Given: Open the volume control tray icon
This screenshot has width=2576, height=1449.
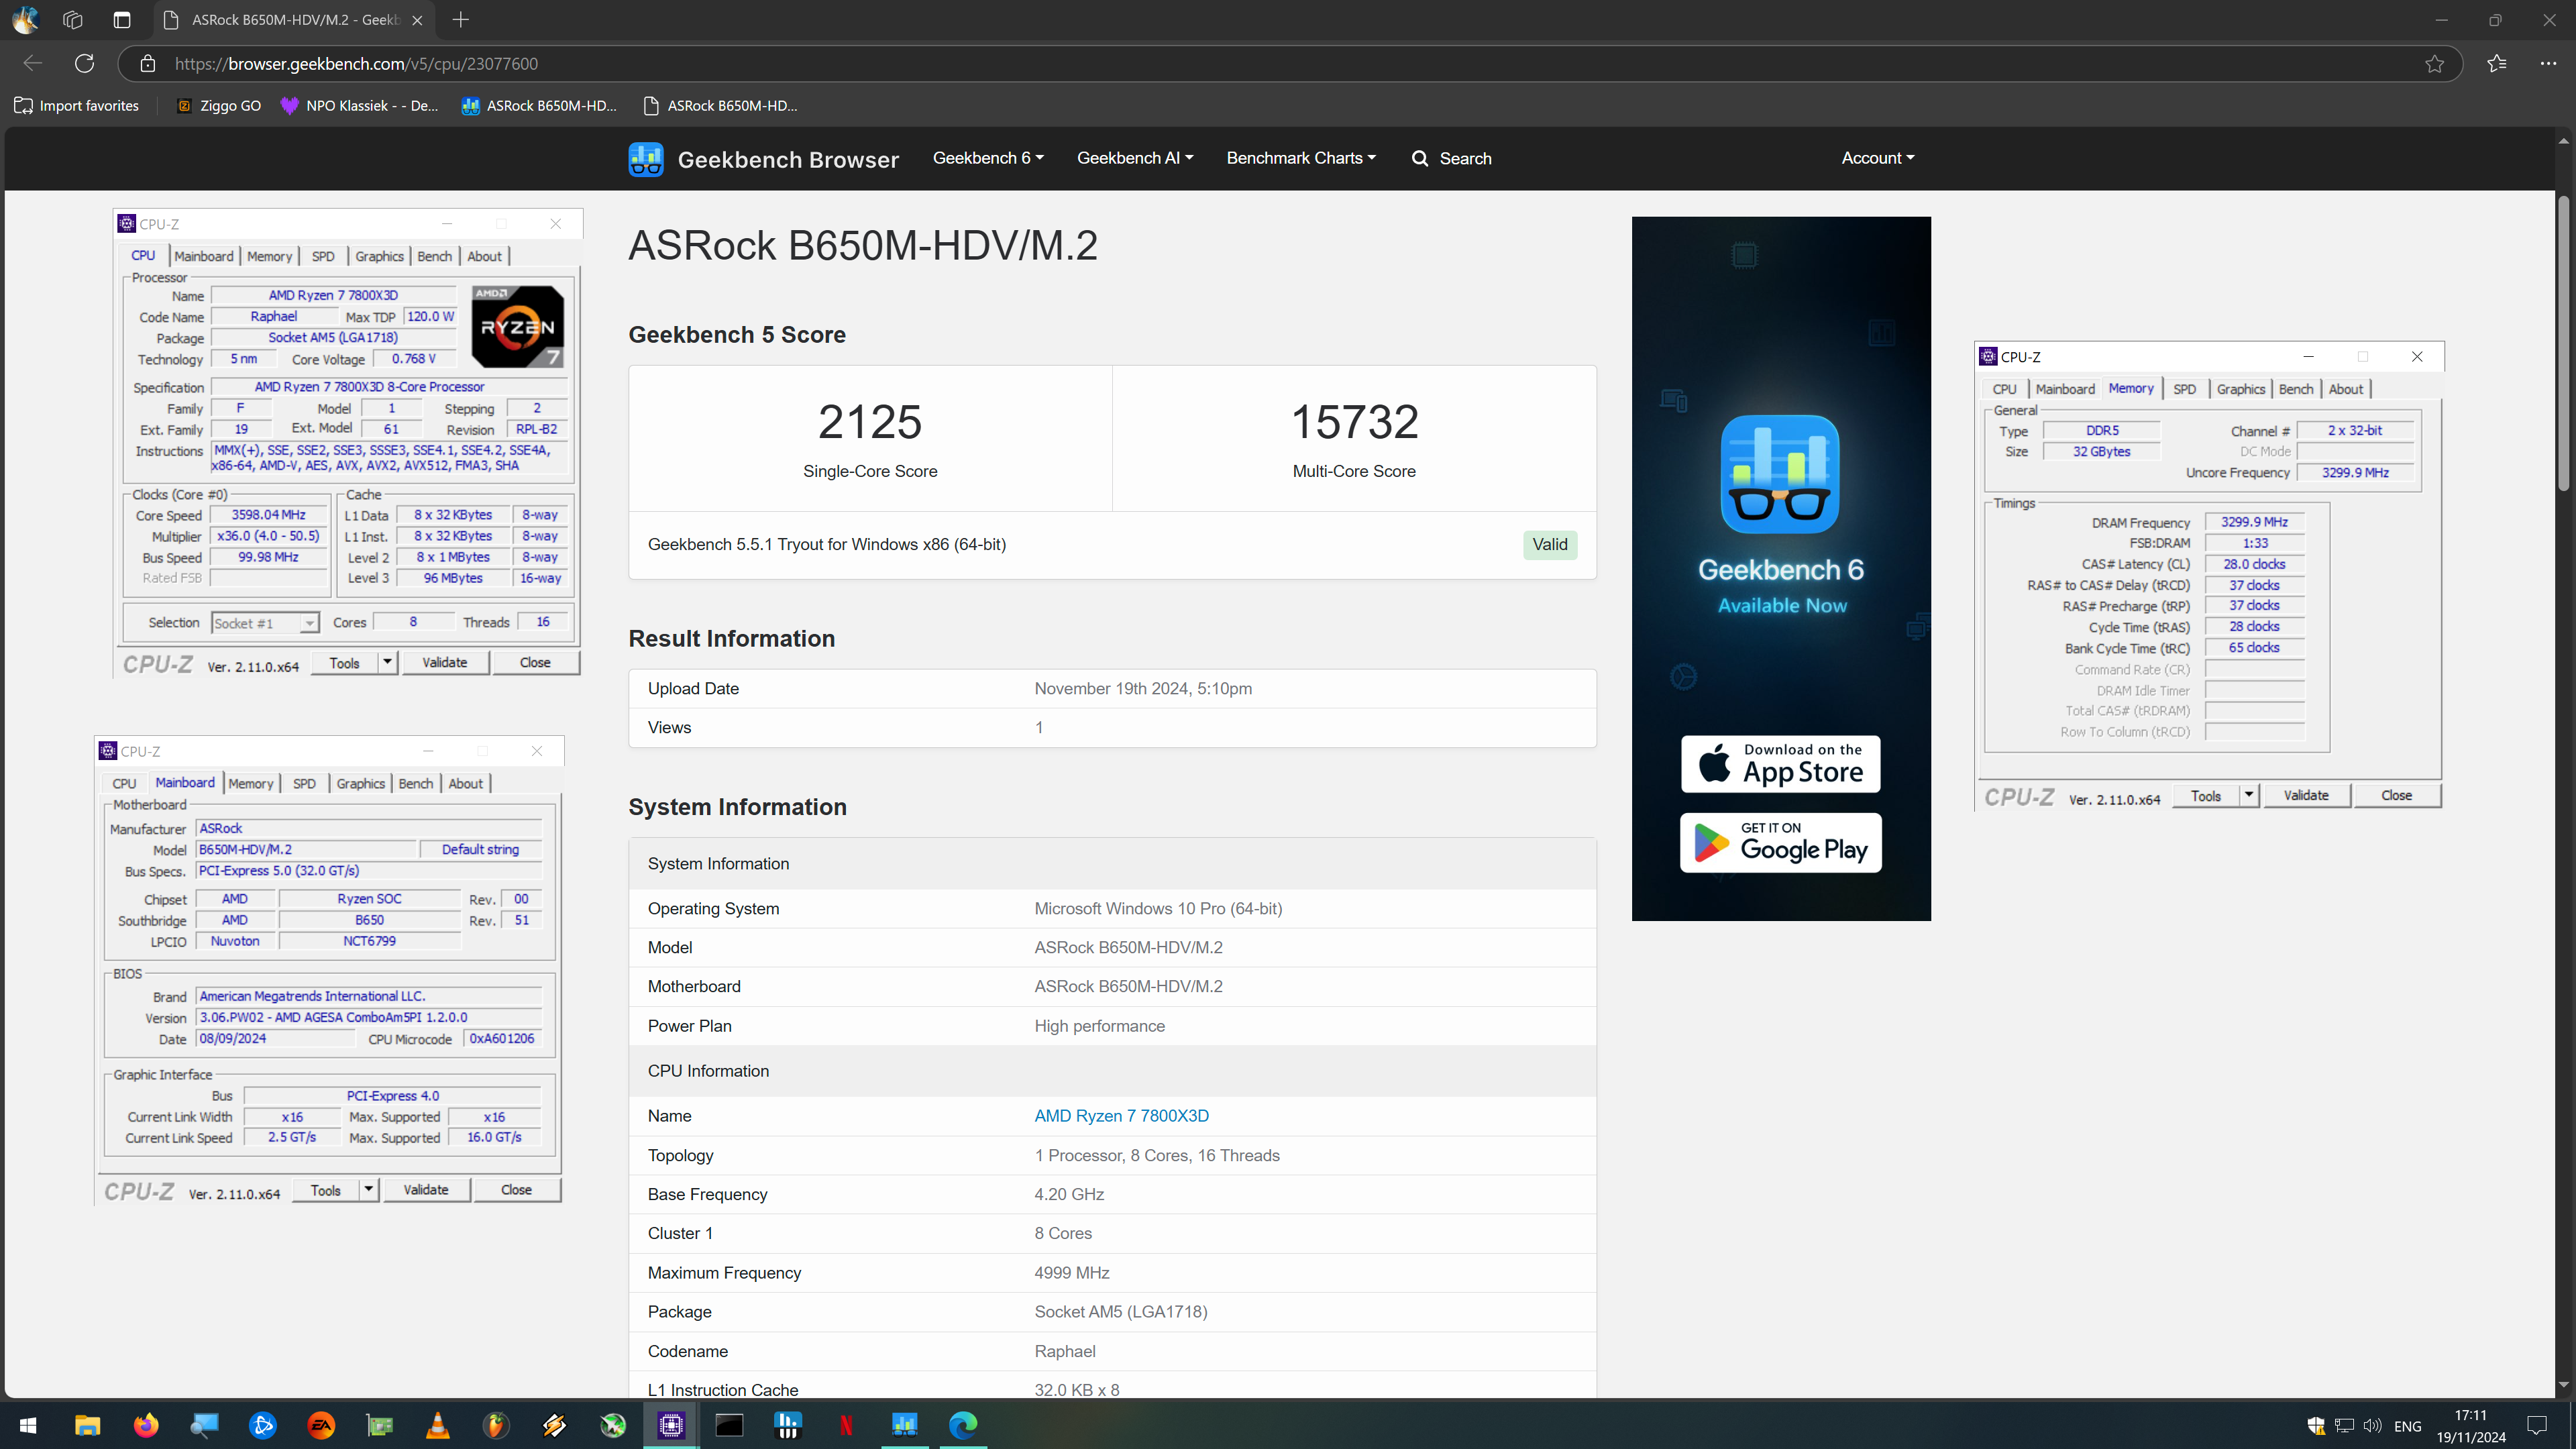Looking at the screenshot, I should 2372,1426.
